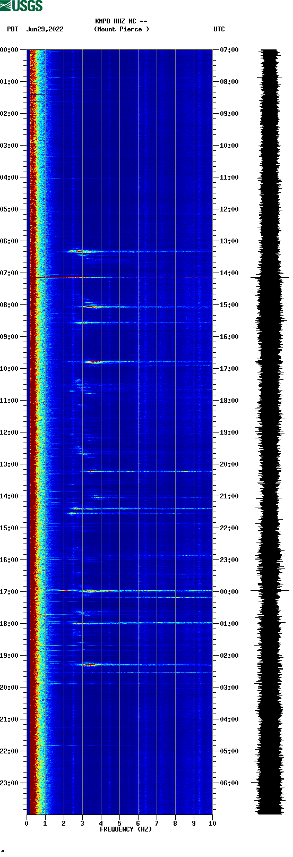Viewport: 293px width, 857px height.
Task: Click the '03:00' PDT time label
Action: coord(10,146)
